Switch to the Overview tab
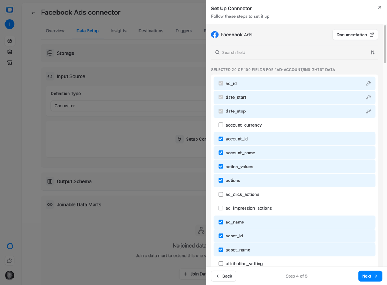 (x=55, y=31)
